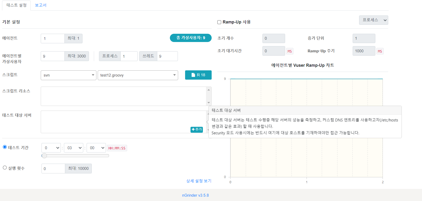Click the 초기 개수 input field
Screen dimensions: 422x201
pos(274,38)
